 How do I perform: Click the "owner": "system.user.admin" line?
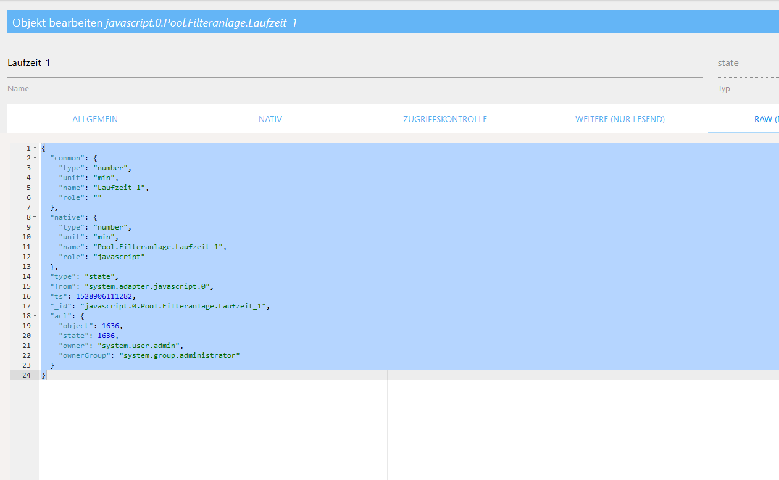coord(122,346)
